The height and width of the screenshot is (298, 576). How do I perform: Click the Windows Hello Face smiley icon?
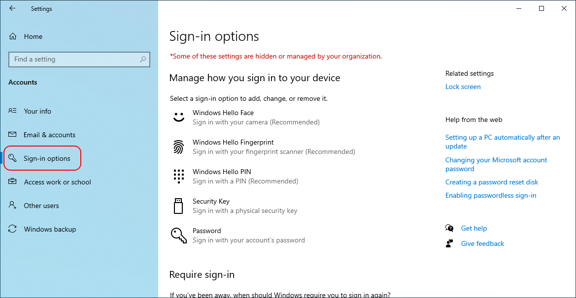[178, 117]
